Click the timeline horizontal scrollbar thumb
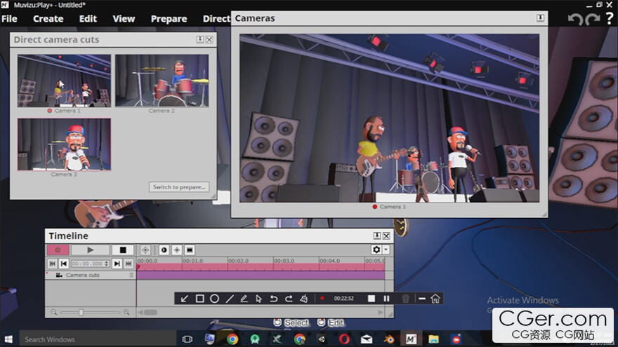 (x=150, y=313)
